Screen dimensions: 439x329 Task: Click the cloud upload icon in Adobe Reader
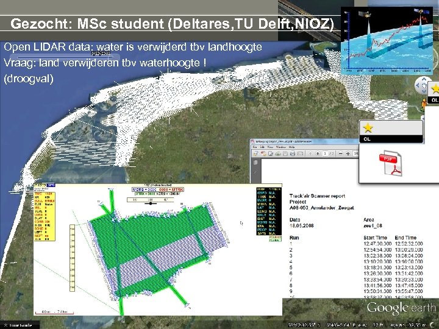coord(278,154)
